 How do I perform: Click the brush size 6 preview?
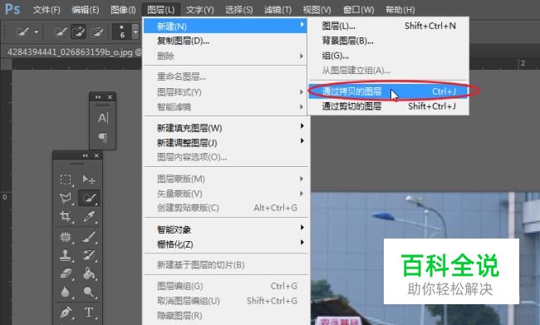122,32
